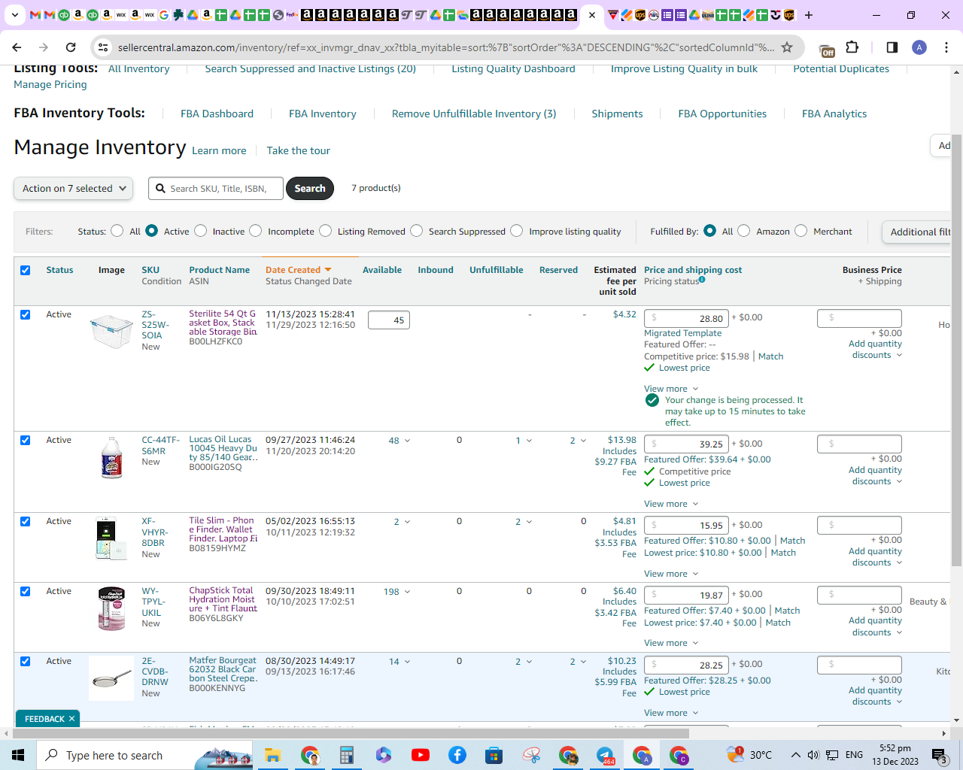This screenshot has height=770, width=963.
Task: Open the Windows notification center
Action: 939,755
